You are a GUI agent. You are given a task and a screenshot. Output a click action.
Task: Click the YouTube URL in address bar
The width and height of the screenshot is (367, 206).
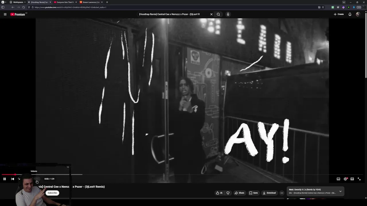click(x=70, y=7)
